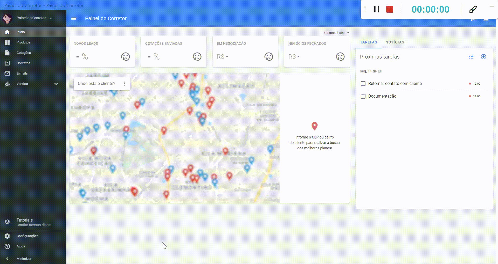Add a new task with plus icon
This screenshot has height=264, width=498.
[483, 57]
